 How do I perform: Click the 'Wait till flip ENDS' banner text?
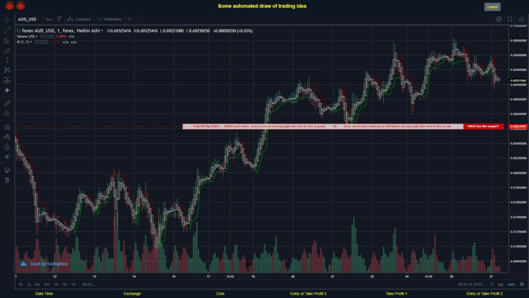coord(207,126)
